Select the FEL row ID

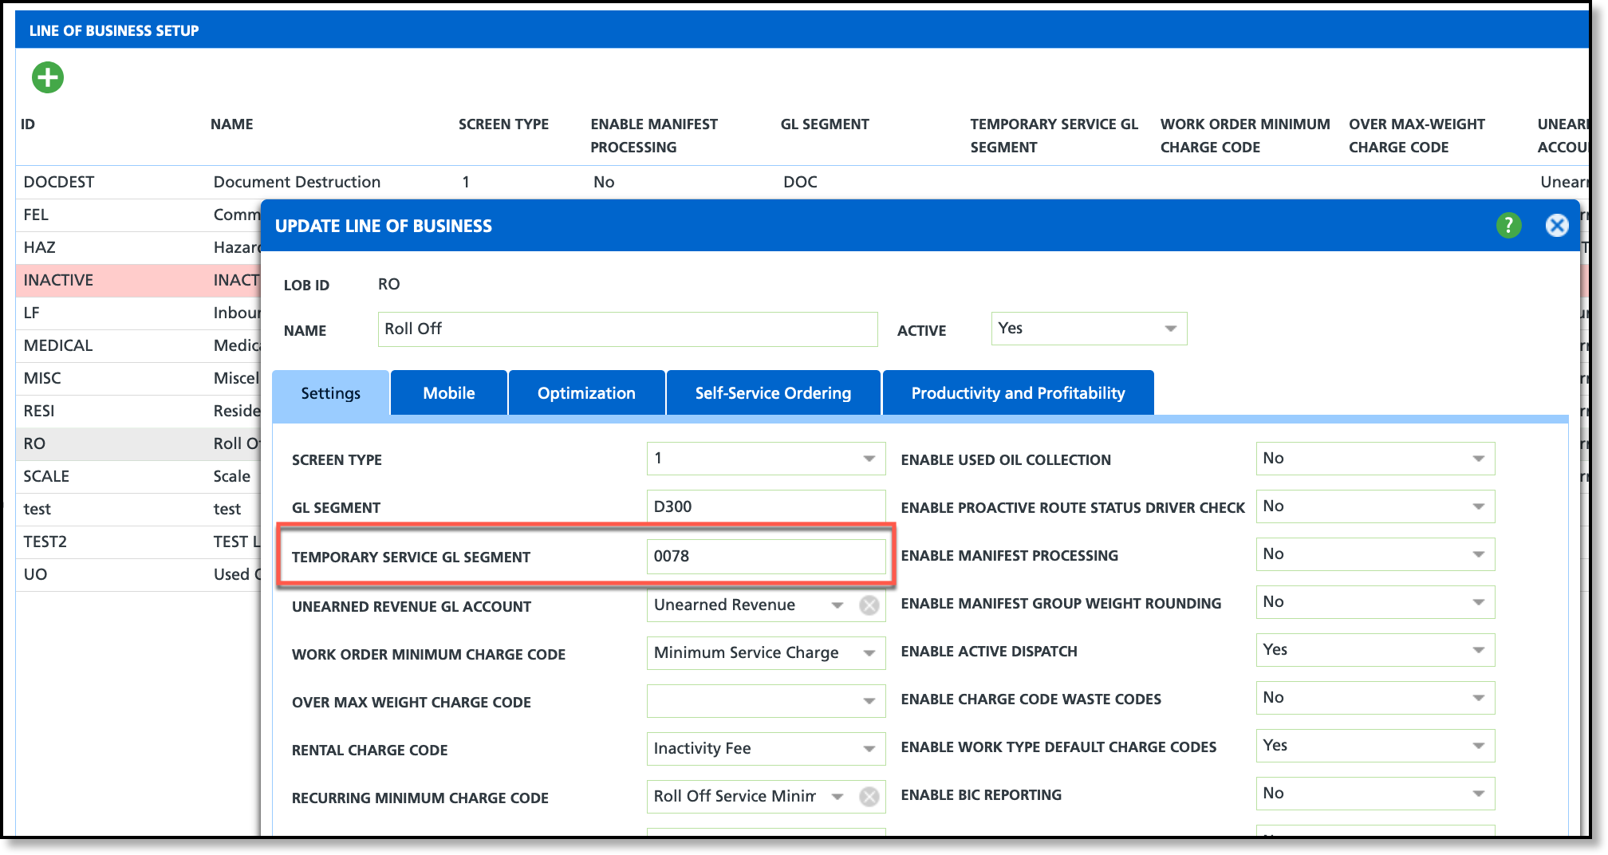(x=36, y=215)
